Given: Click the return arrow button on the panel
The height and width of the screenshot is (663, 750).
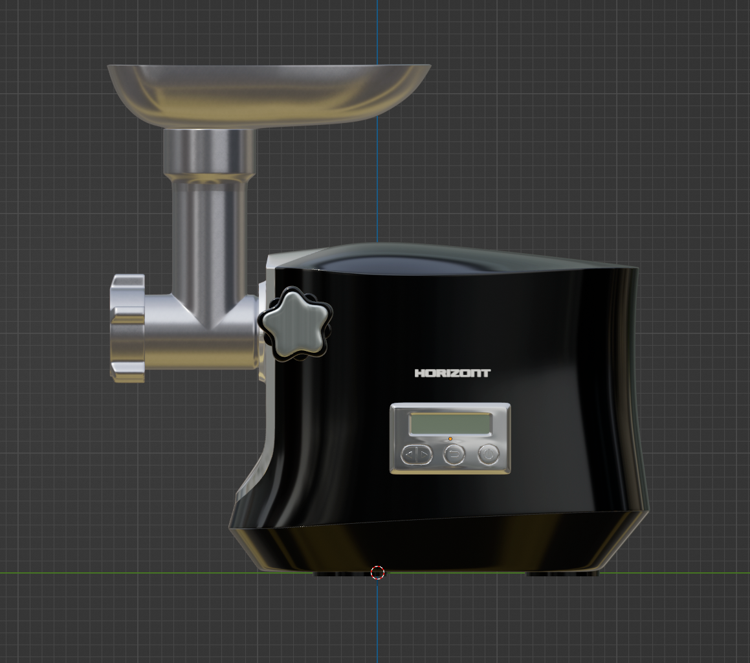Looking at the screenshot, I should coord(454,455).
